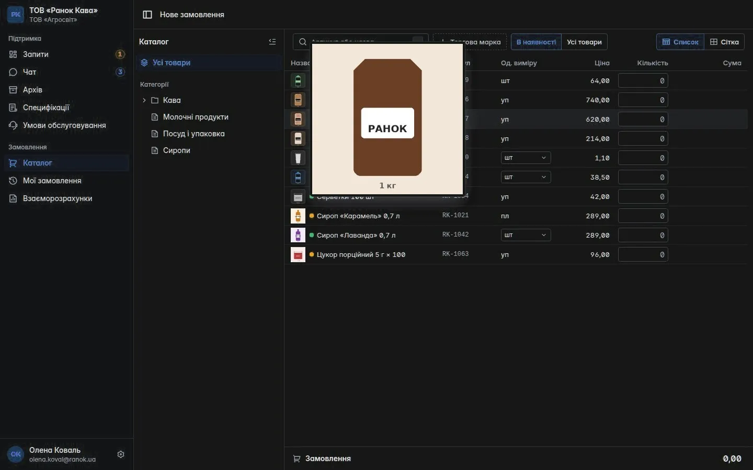This screenshot has width=753, height=470.
Task: Click the magnifier icon in the search box
Action: click(x=303, y=42)
